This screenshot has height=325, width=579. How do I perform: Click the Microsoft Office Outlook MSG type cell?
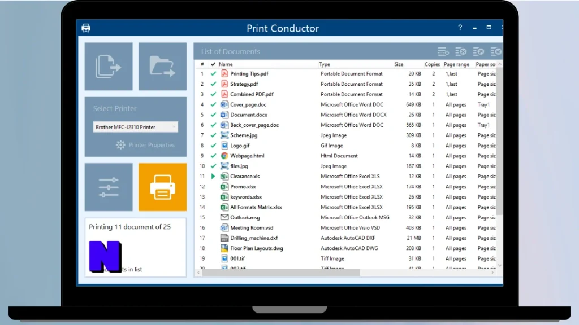coord(355,217)
